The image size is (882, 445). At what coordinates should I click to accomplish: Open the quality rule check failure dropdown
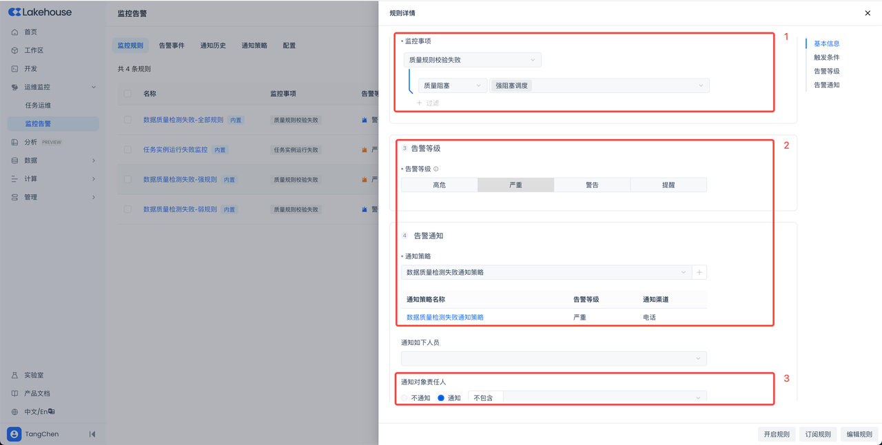[472, 60]
